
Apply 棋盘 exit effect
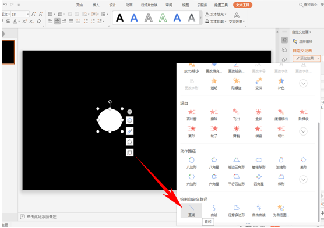click(259, 131)
